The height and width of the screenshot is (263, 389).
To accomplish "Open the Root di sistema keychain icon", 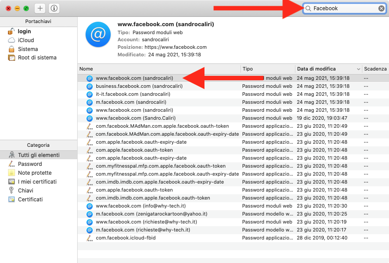I will 12,58.
